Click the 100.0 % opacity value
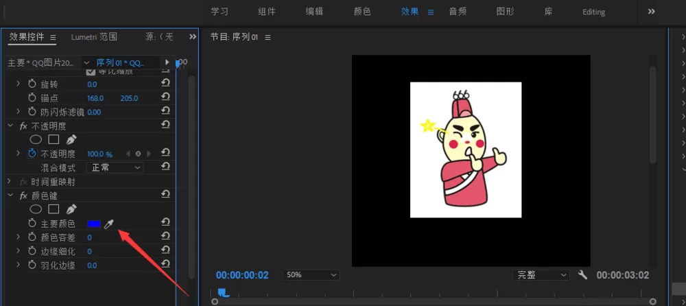Image resolution: width=686 pixels, height=306 pixels. click(99, 154)
